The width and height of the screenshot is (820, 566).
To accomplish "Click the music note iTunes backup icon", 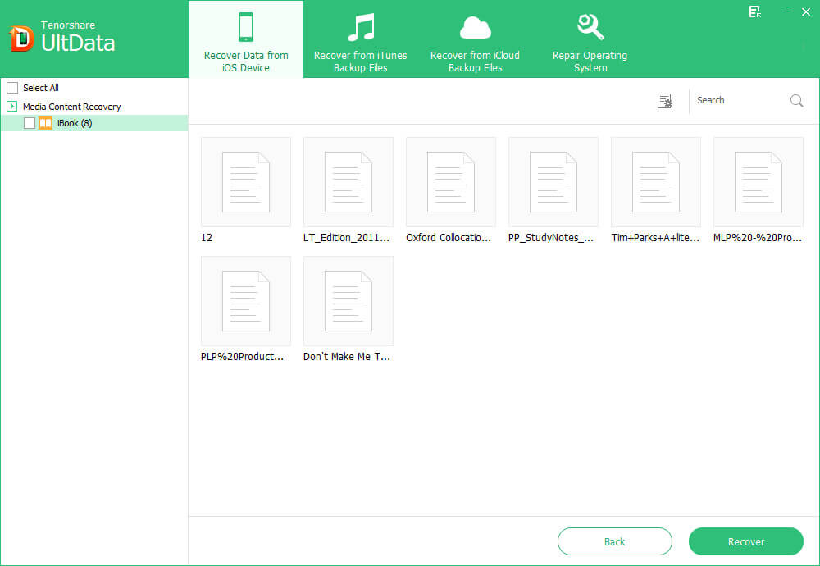I will (361, 27).
